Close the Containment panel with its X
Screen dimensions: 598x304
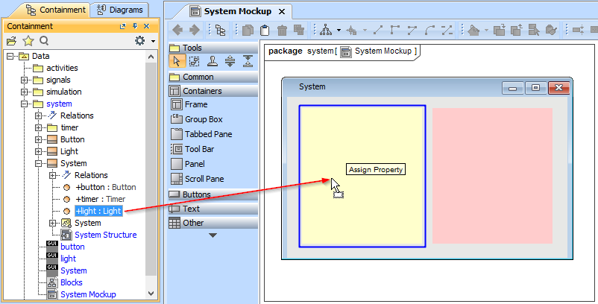click(146, 26)
